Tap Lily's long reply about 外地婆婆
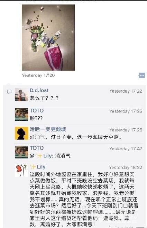147x228 pixels. (84, 199)
